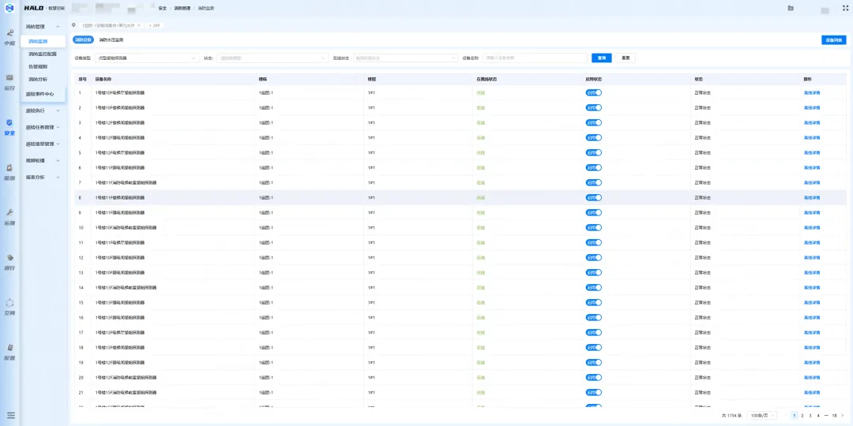Open the 空间 module in left rail
This screenshot has width=853, height=426.
click(x=9, y=306)
